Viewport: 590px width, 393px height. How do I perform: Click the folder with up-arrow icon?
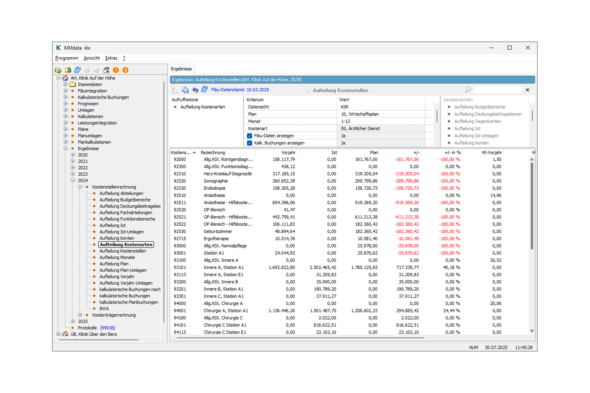click(x=68, y=70)
